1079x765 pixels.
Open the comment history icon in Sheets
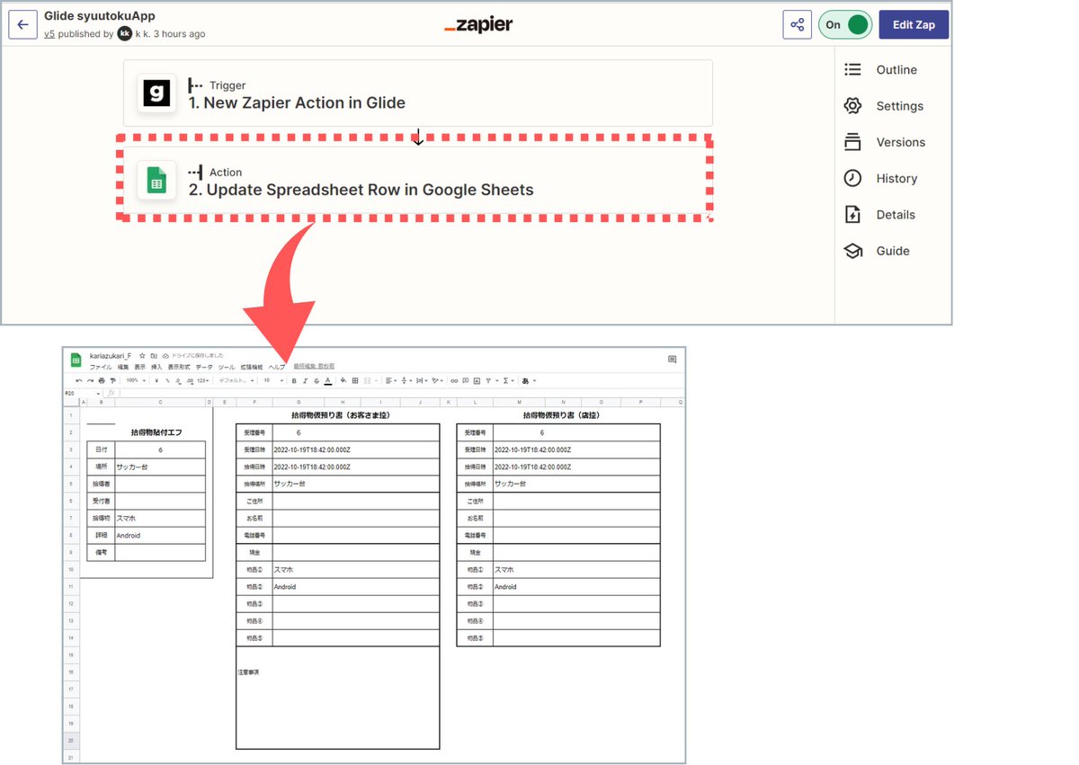tap(672, 360)
